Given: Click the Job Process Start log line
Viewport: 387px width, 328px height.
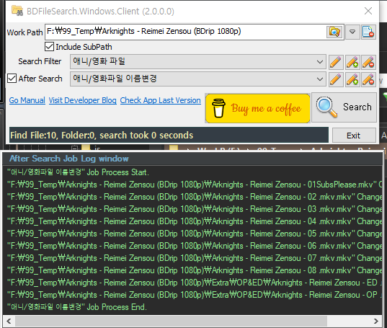Looking at the screenshot, I should click(78, 172).
